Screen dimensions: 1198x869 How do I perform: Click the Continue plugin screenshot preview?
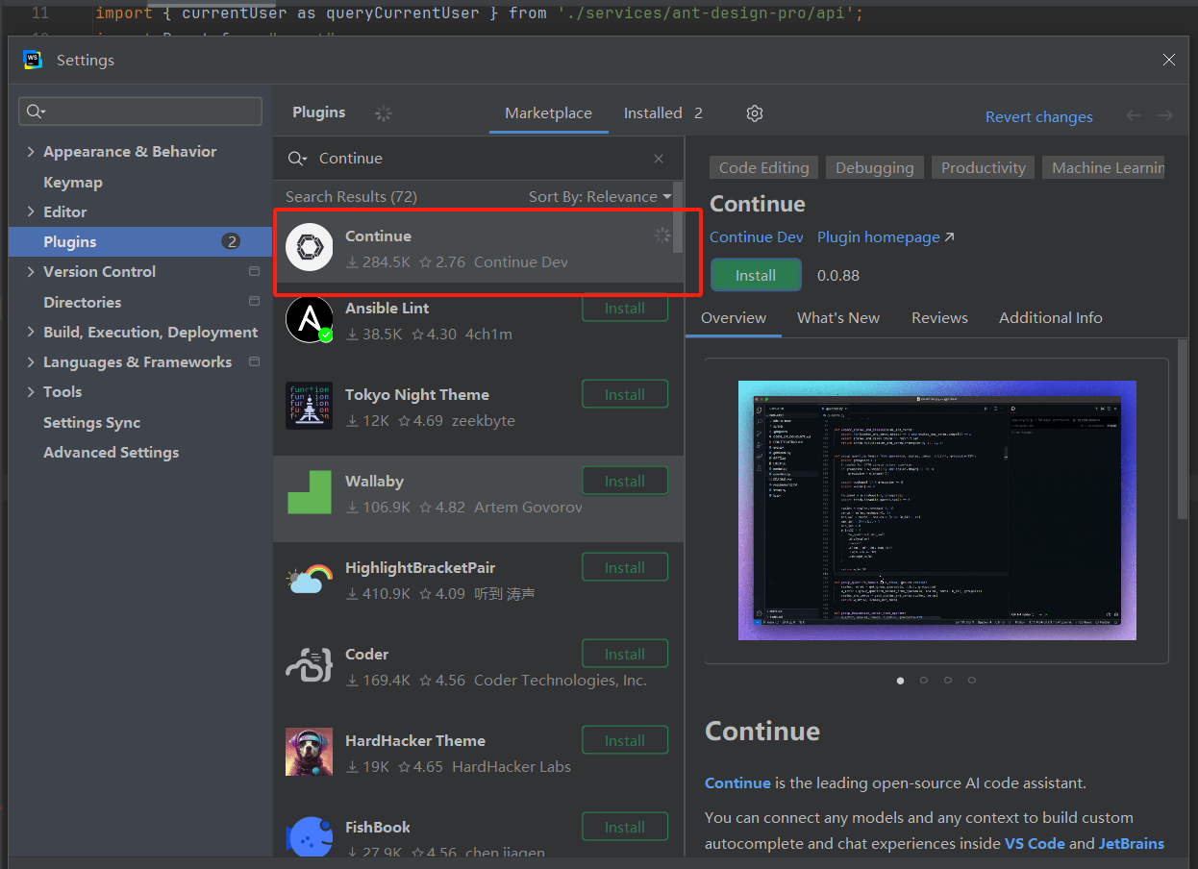pos(937,510)
